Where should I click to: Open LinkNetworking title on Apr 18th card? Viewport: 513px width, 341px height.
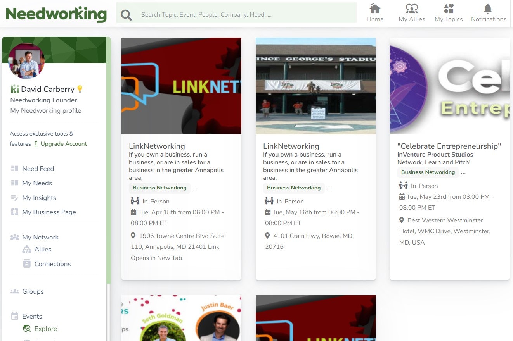[157, 146]
